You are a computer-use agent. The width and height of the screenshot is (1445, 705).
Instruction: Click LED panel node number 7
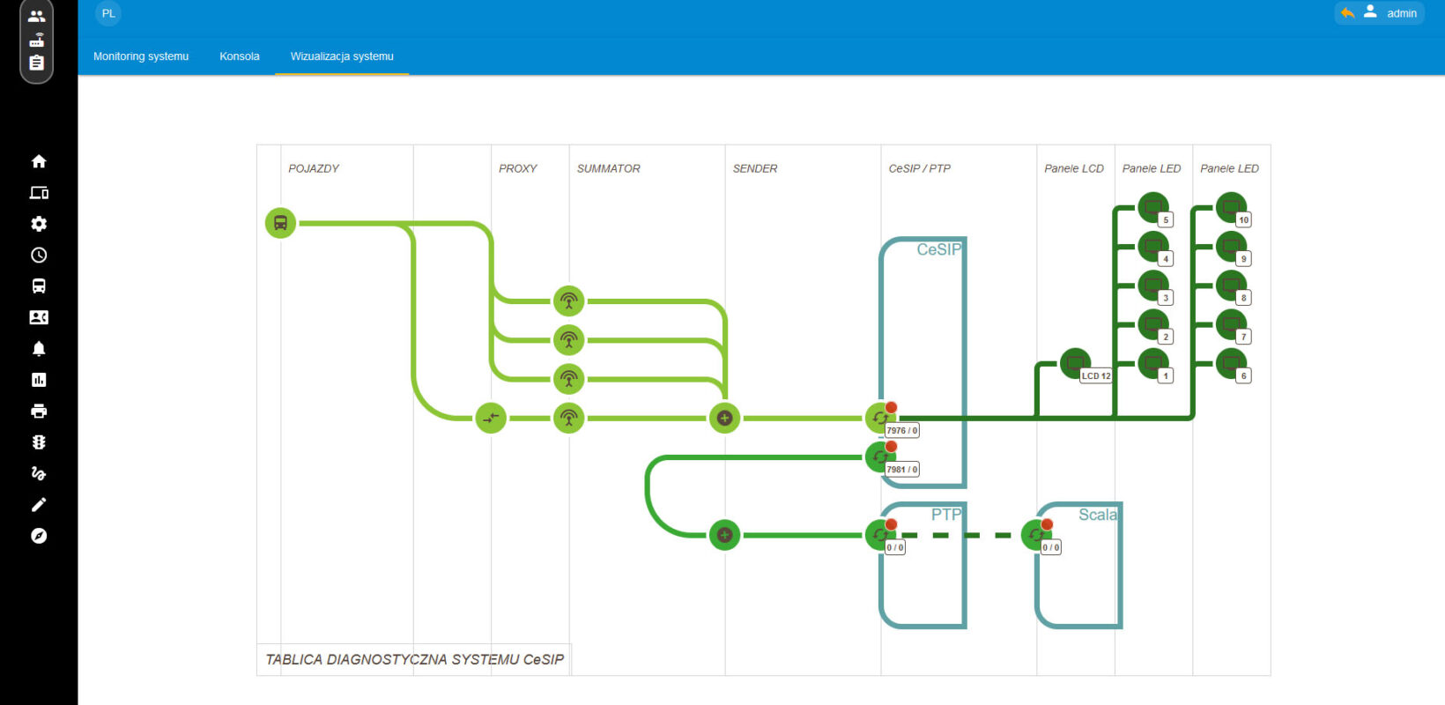click(x=1231, y=324)
